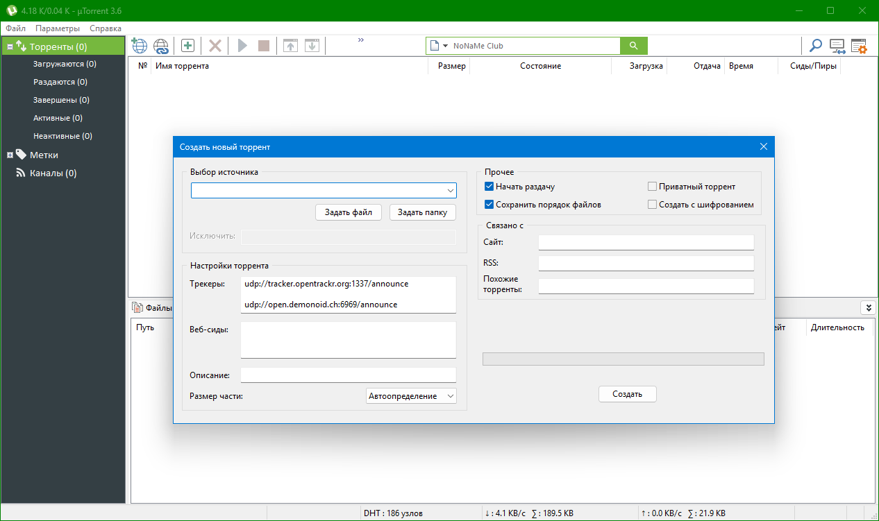This screenshot has height=521, width=879.
Task: Open the Справка menu
Action: coord(106,28)
